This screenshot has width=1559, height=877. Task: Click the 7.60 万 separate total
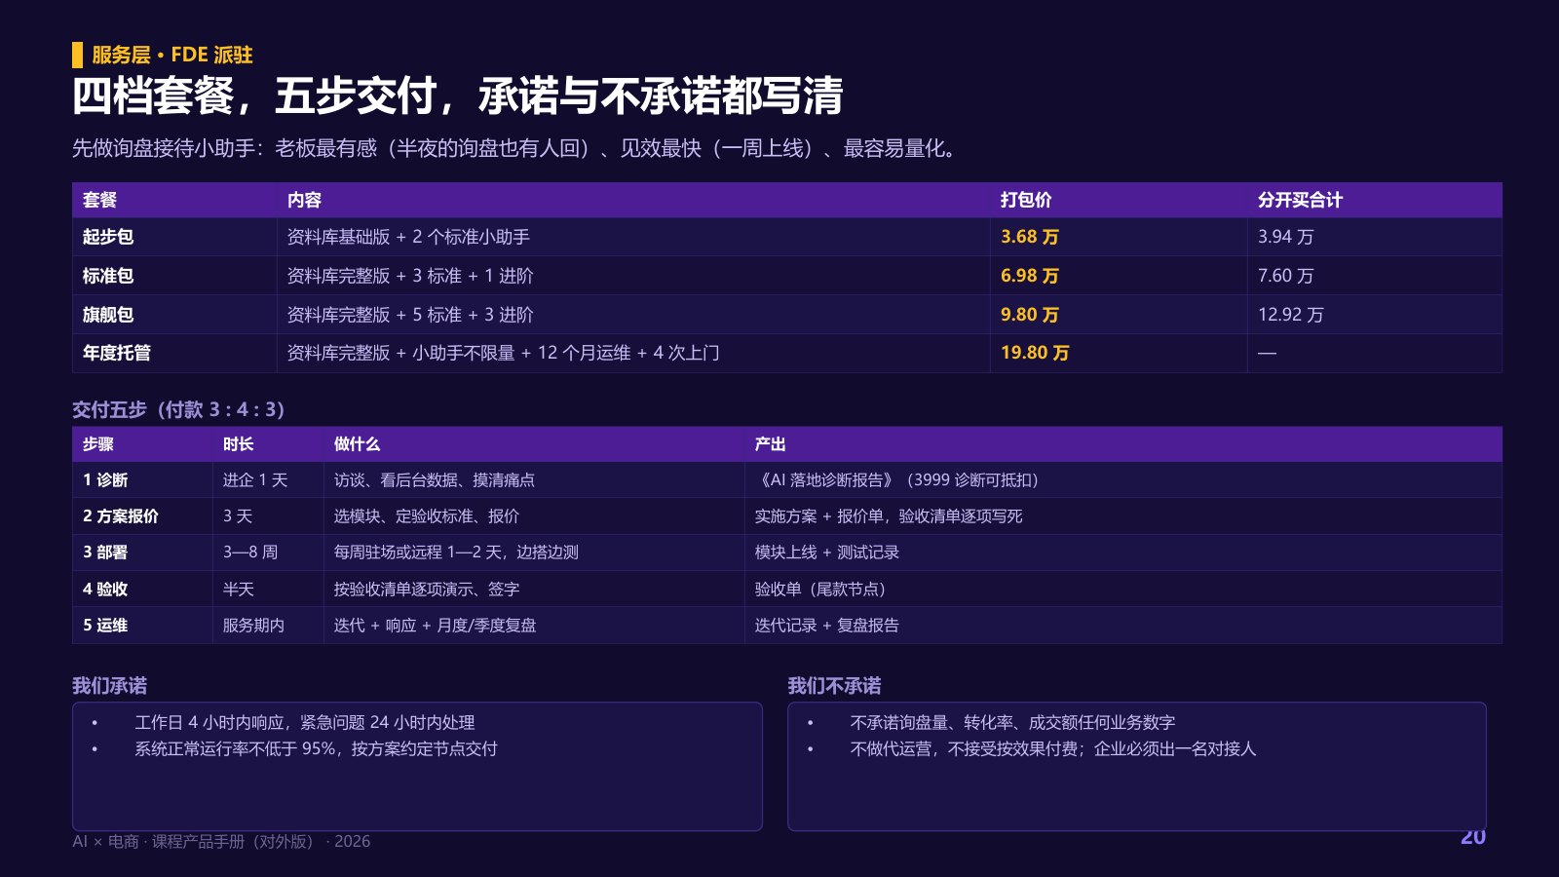pos(1285,276)
